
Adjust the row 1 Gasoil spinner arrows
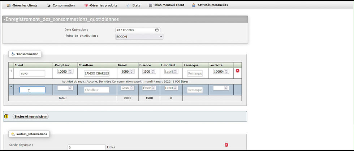tap(131, 71)
